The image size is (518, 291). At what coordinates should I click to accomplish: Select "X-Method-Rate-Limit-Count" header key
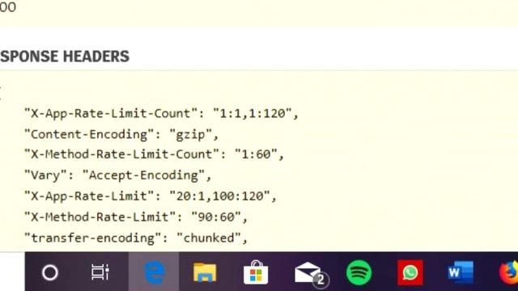pos(123,154)
